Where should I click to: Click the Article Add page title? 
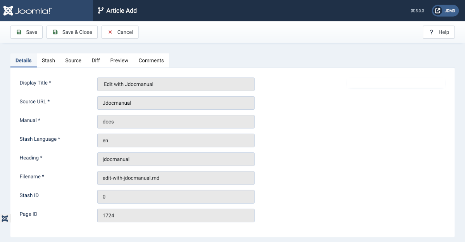tap(122, 11)
